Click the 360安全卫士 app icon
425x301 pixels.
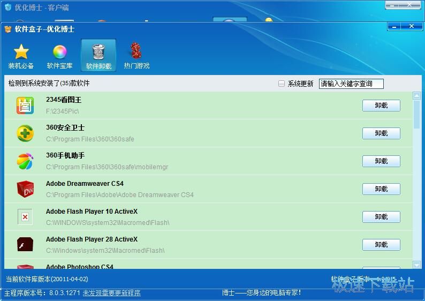(25, 133)
